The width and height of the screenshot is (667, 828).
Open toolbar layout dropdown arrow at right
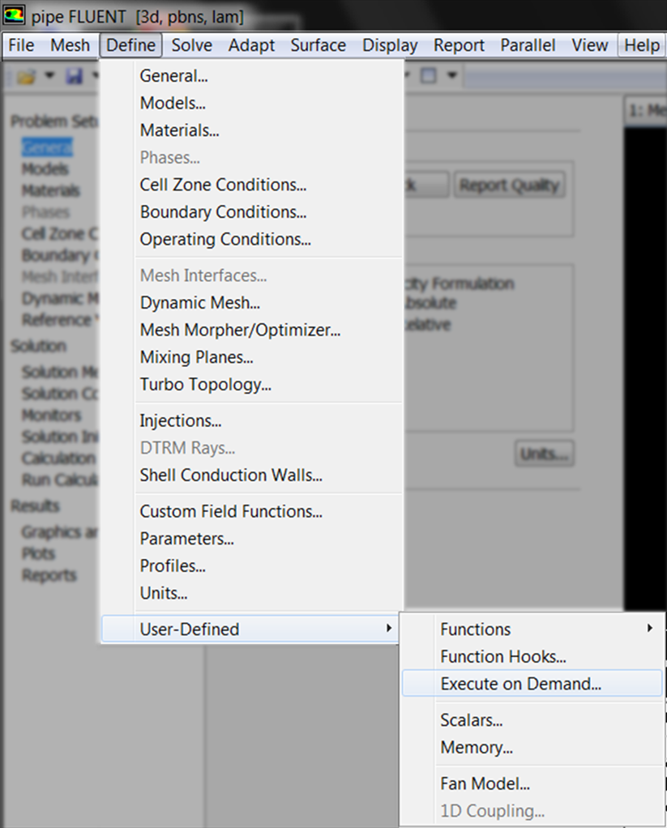coord(452,75)
